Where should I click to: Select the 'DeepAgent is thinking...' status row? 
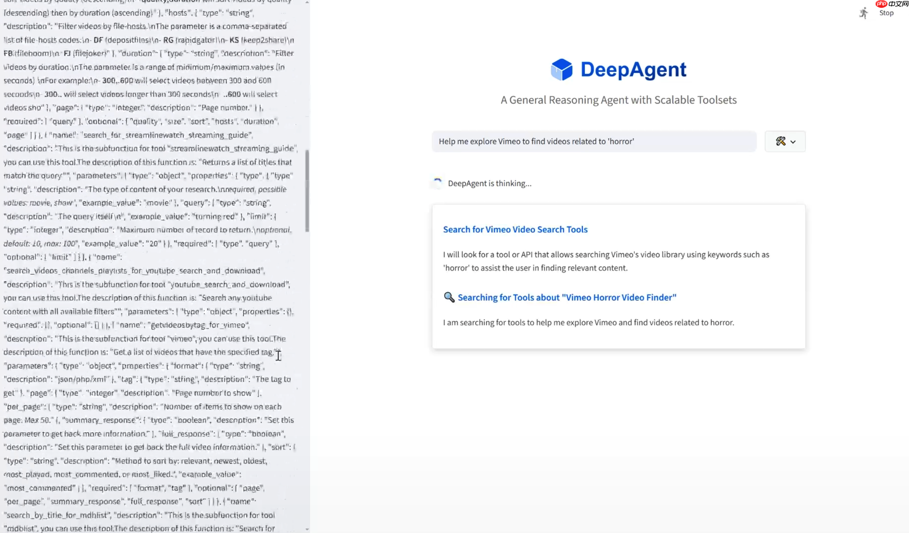point(489,183)
